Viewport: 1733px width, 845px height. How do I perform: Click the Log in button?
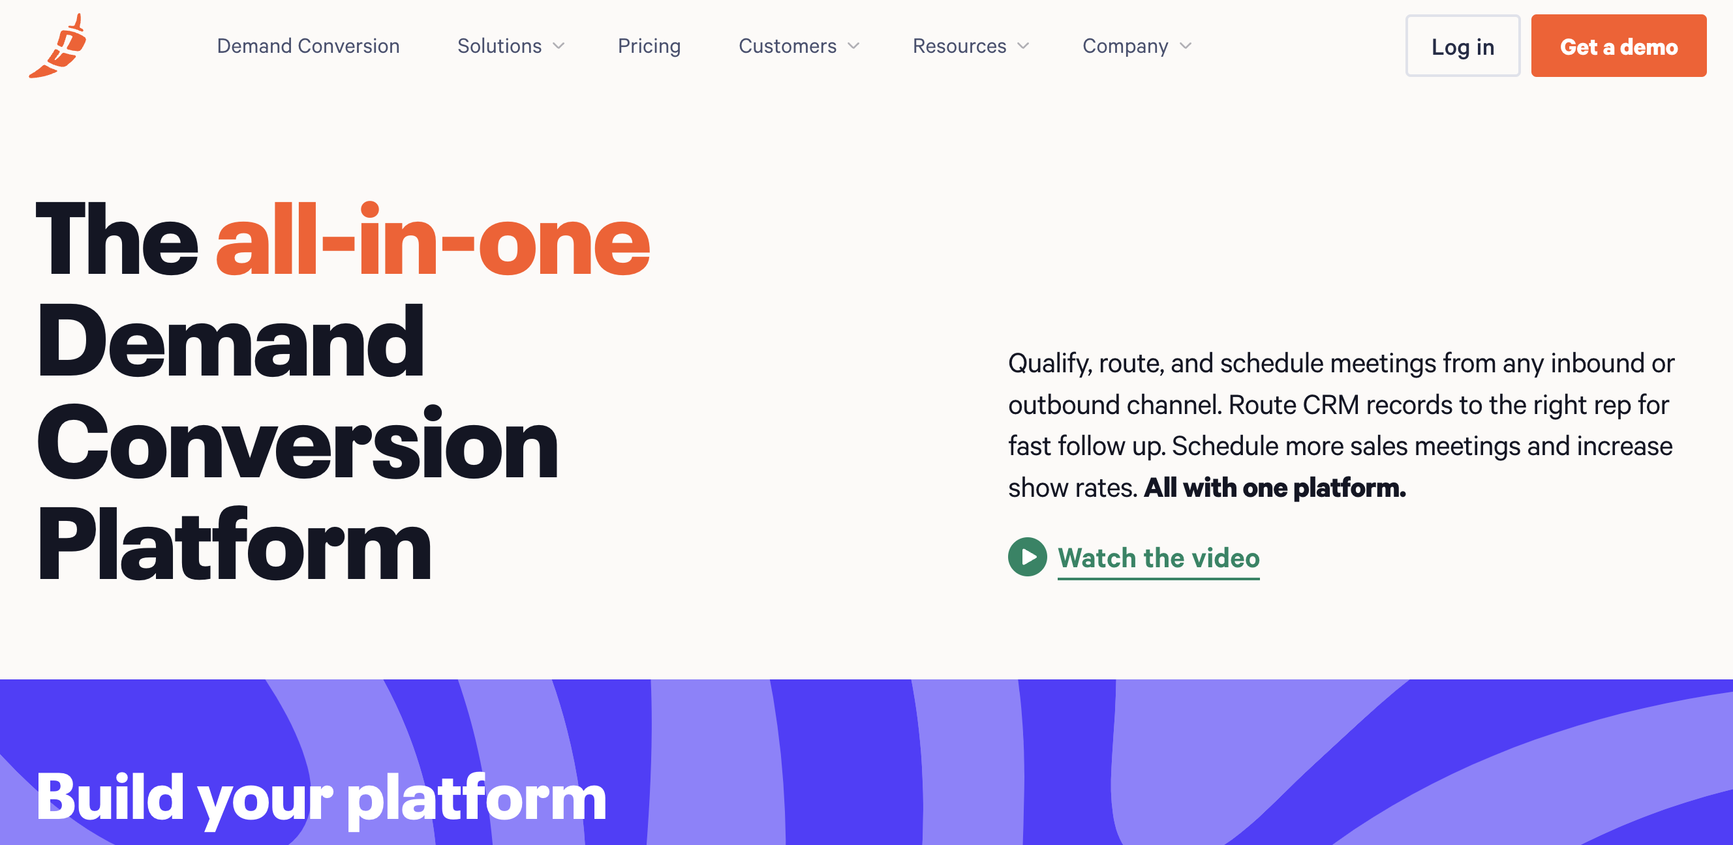click(x=1462, y=46)
